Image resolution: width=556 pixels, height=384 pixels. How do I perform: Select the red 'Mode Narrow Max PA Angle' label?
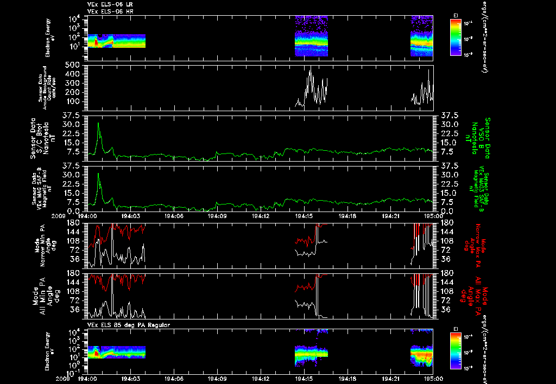[x=475, y=245]
